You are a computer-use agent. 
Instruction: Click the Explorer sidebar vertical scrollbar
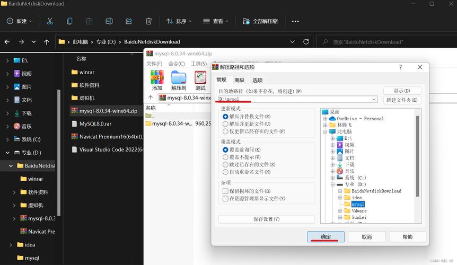tap(59, 153)
